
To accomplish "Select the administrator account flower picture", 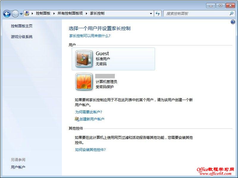I will [84, 82].
